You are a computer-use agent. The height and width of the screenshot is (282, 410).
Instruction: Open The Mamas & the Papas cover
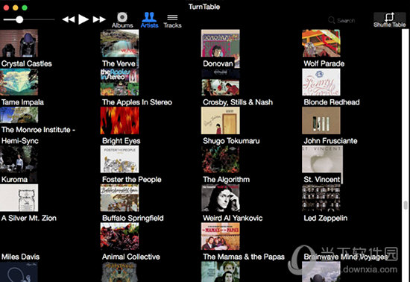[x=220, y=236]
